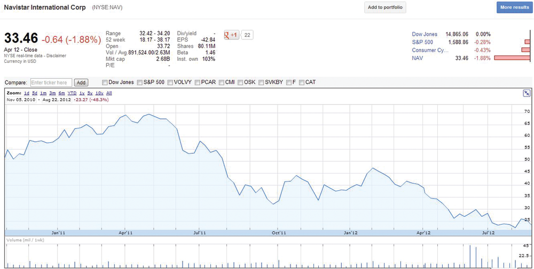
Task: Click the Volume (mil / 1wk) label
Action: click(25, 240)
